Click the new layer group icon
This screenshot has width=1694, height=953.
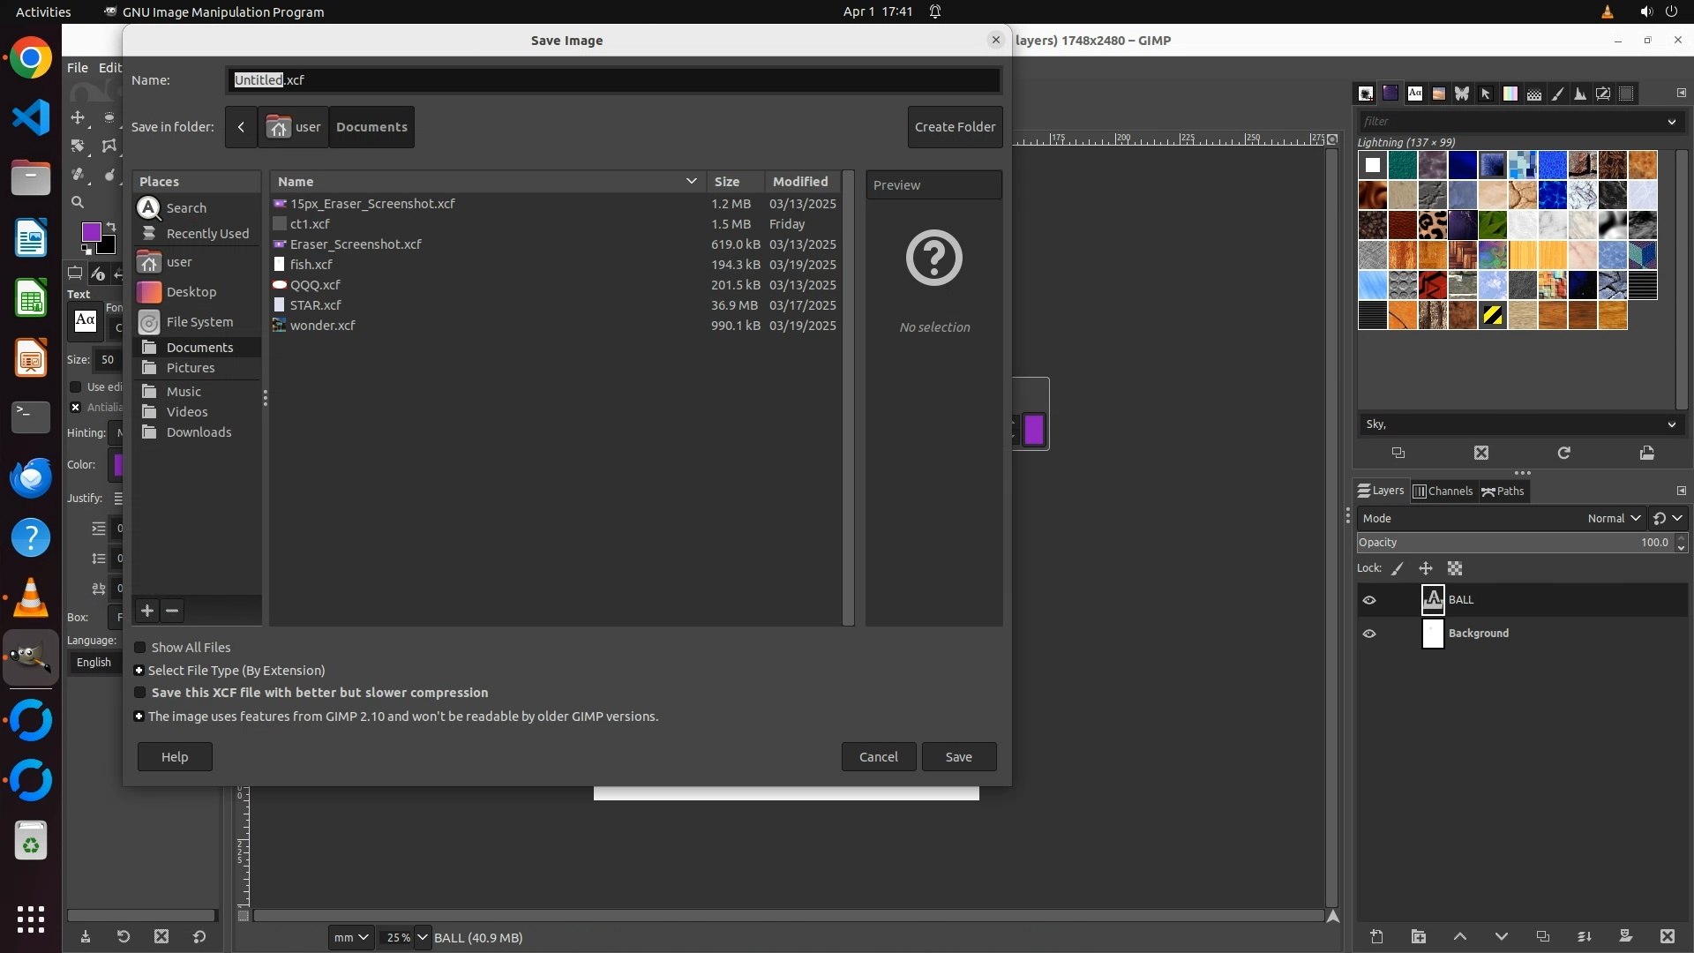click(x=1418, y=936)
